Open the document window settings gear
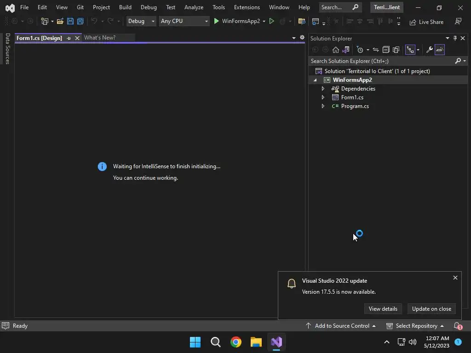This screenshot has height=353, width=471. coord(302,38)
